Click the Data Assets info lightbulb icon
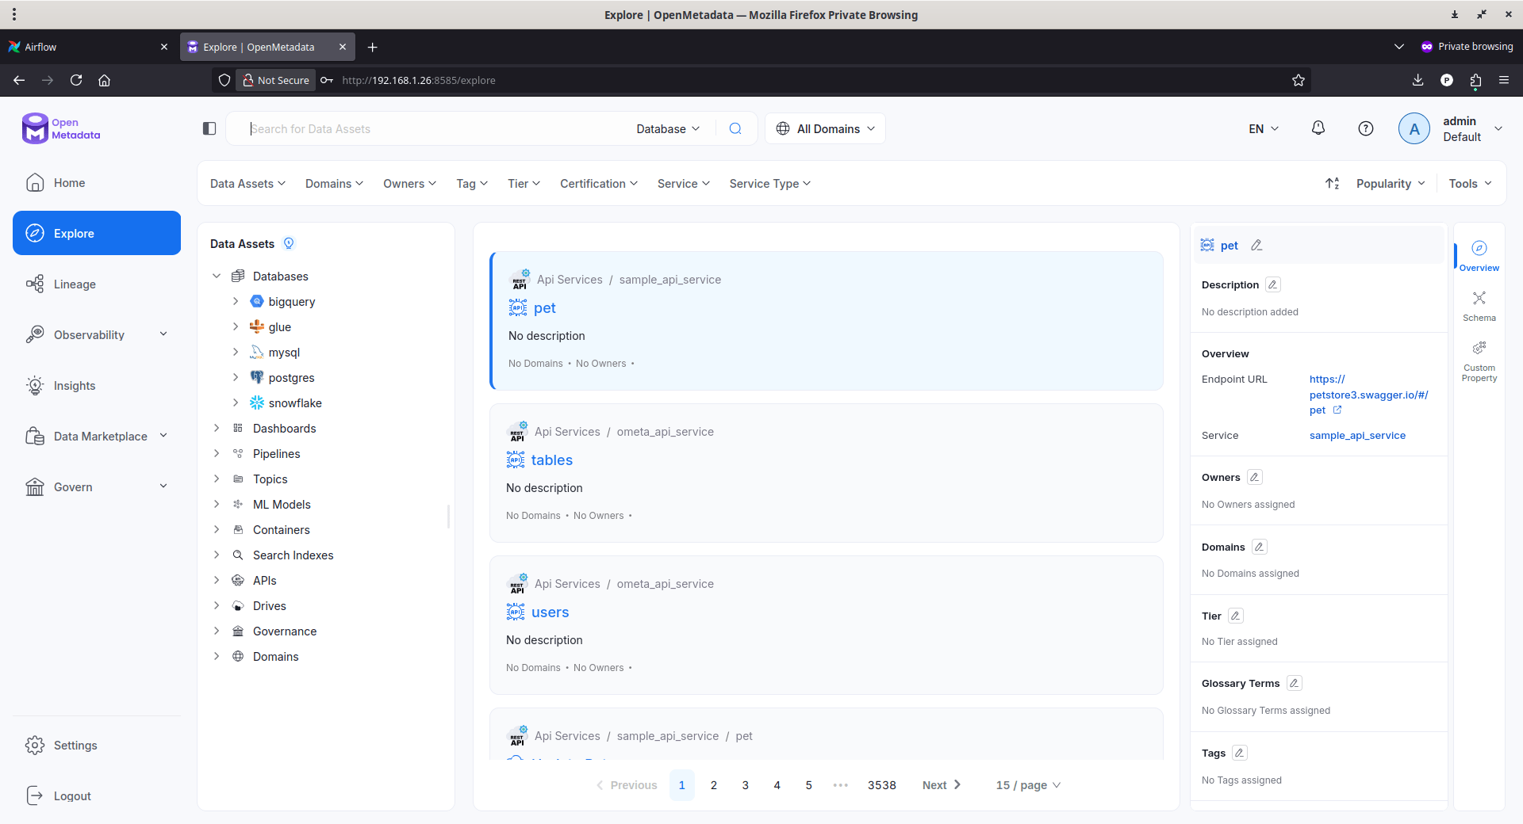Image resolution: width=1523 pixels, height=824 pixels. click(x=289, y=243)
